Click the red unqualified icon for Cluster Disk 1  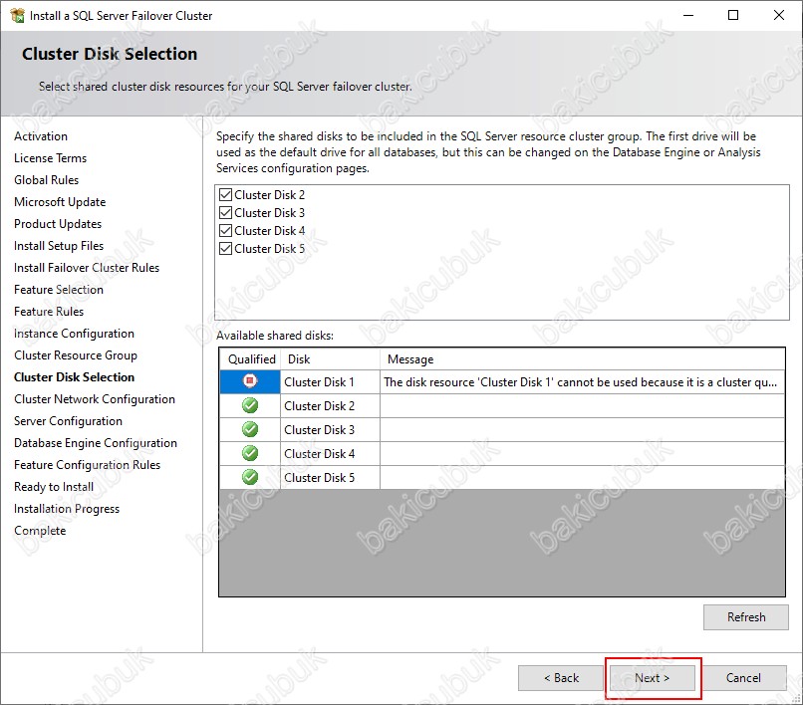250,381
